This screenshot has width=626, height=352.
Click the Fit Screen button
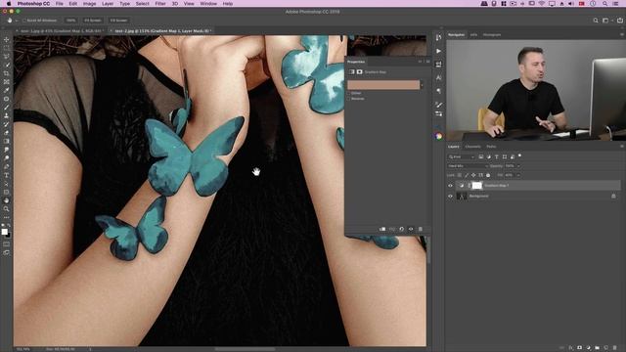click(x=93, y=21)
